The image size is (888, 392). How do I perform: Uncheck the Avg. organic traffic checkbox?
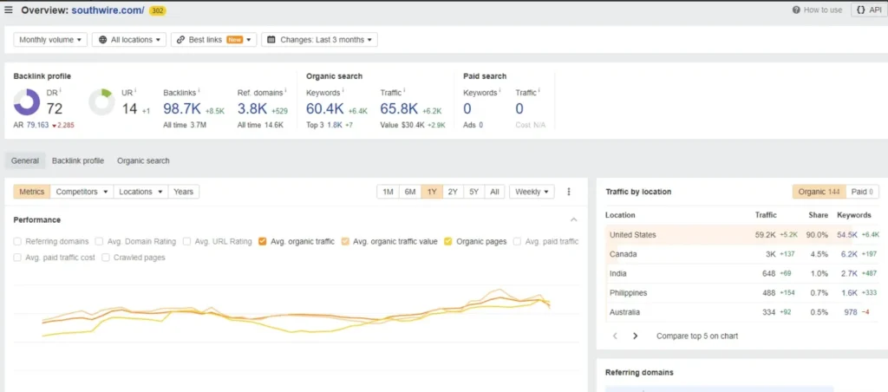[x=263, y=242]
